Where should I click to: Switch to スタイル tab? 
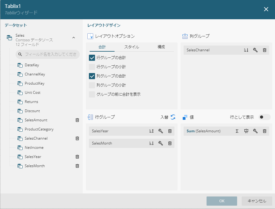(131, 47)
